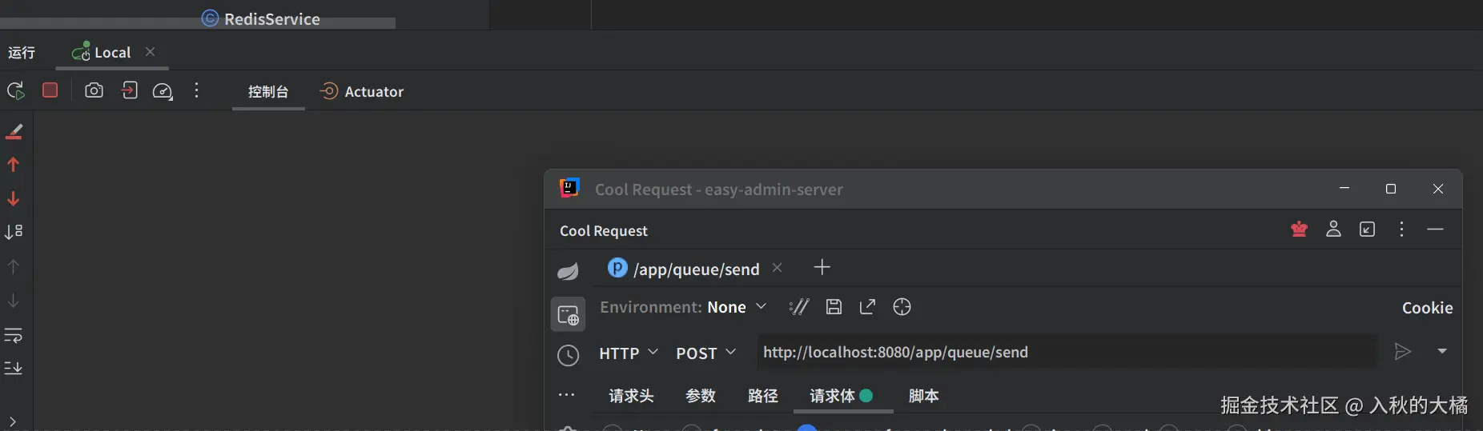This screenshot has height=431, width=1483.
Task: Send the request with arrow button
Action: (x=1402, y=351)
